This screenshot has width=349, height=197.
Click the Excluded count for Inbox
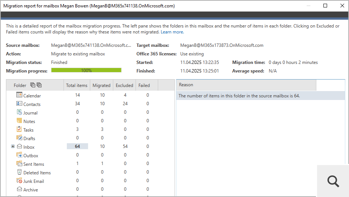125,147
